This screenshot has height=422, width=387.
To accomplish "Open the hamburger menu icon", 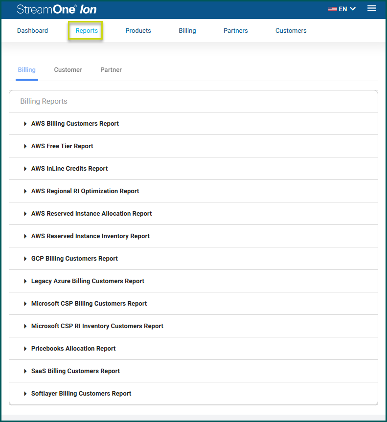I will [372, 8].
